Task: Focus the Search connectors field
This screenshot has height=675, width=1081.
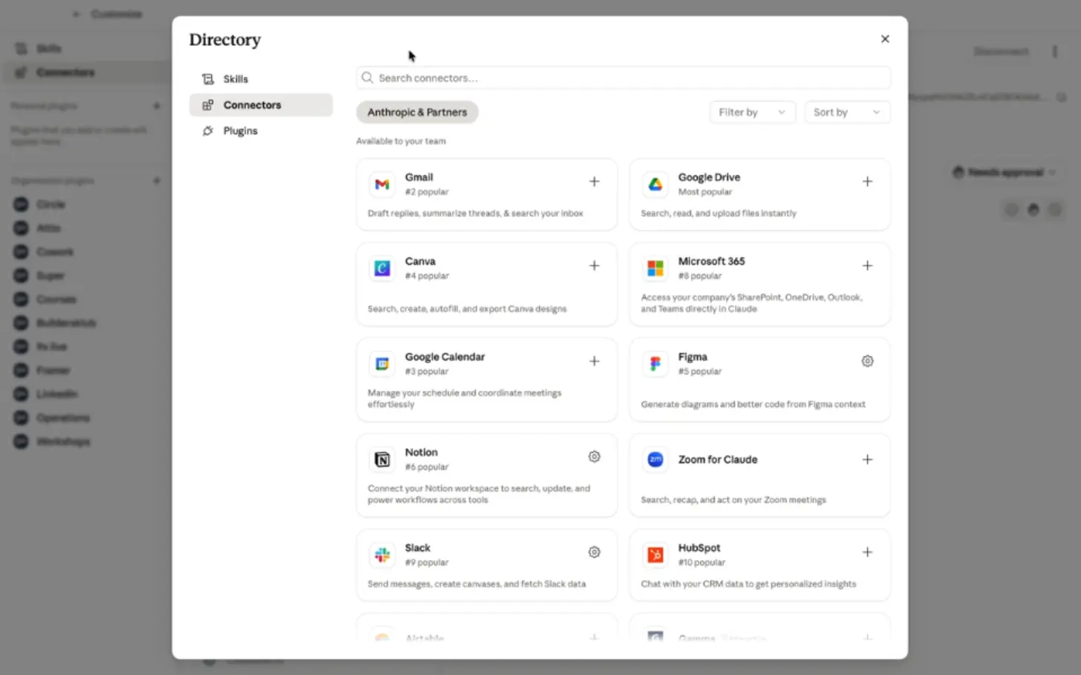Action: [x=623, y=78]
